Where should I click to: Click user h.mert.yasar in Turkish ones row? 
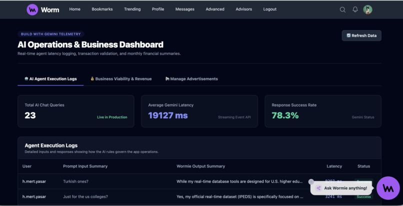pyautogui.click(x=34, y=181)
